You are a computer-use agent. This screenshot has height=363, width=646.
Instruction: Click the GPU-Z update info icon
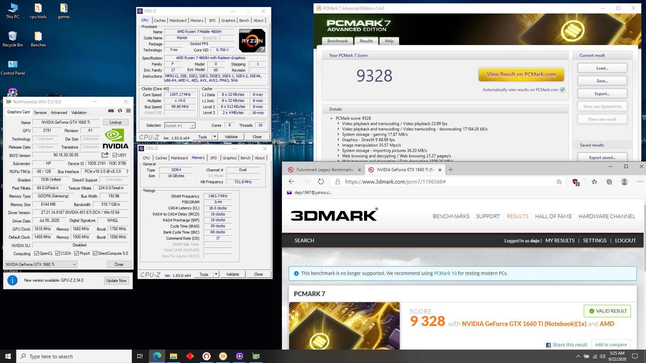[x=12, y=280]
